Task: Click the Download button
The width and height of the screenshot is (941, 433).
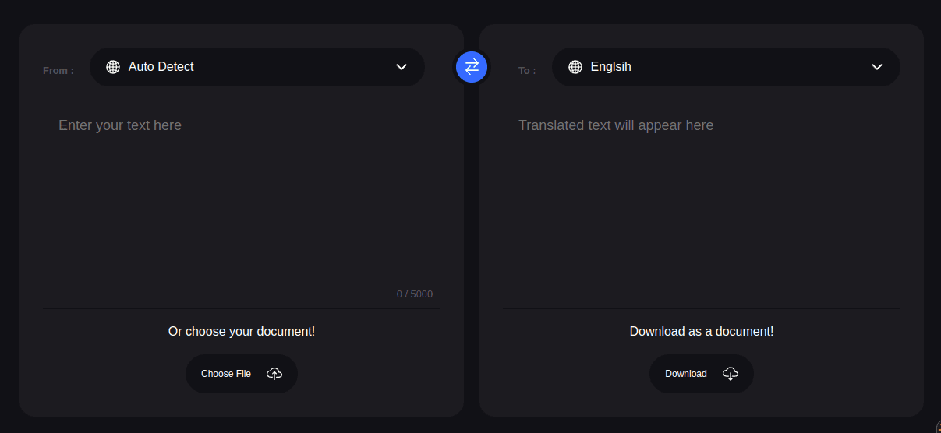Action: pos(702,374)
